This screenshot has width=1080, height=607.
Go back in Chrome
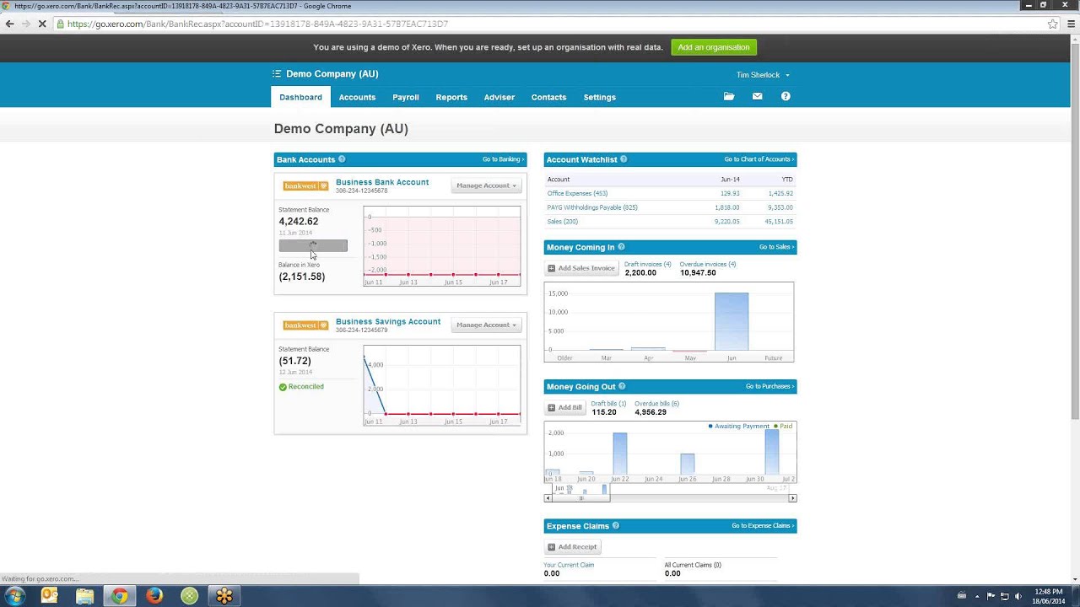click(x=10, y=24)
